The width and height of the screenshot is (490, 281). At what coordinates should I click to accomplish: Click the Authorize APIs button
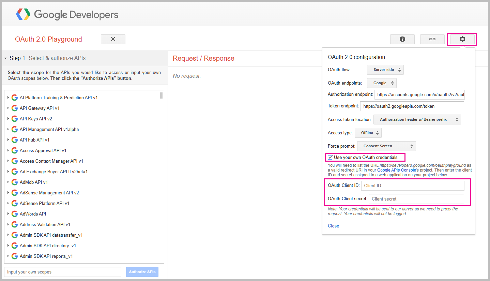142,272
